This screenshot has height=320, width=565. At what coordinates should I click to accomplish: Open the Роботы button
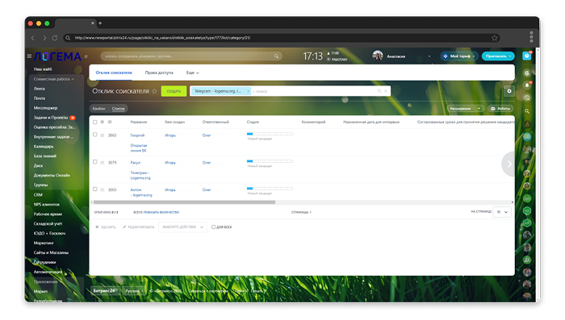(x=500, y=108)
